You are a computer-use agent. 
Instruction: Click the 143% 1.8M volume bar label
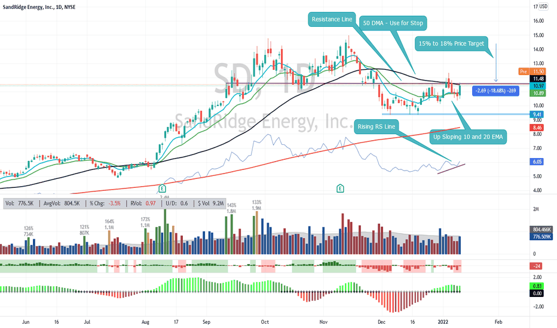coord(231,208)
